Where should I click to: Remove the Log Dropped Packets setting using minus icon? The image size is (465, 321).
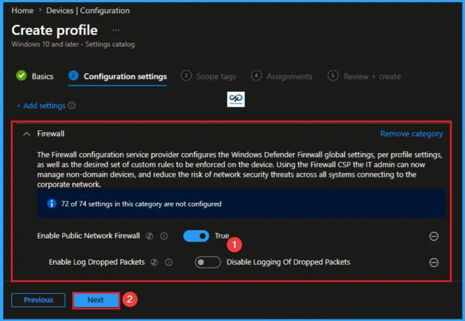pyautogui.click(x=434, y=263)
